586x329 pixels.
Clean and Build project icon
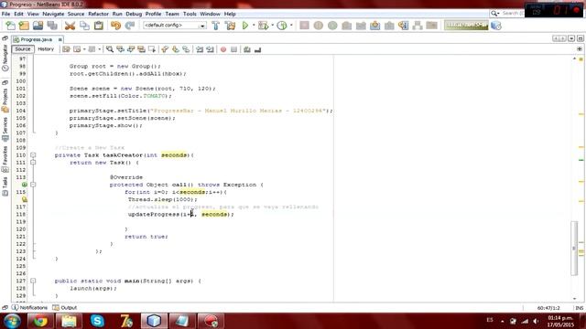pos(230,26)
